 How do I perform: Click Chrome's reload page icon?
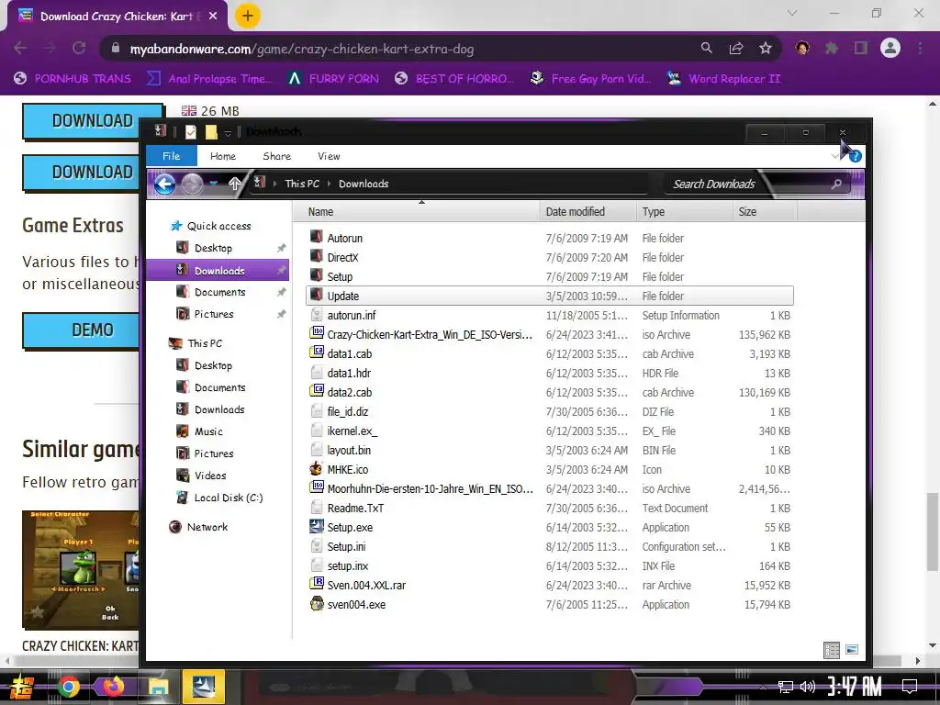point(79,48)
